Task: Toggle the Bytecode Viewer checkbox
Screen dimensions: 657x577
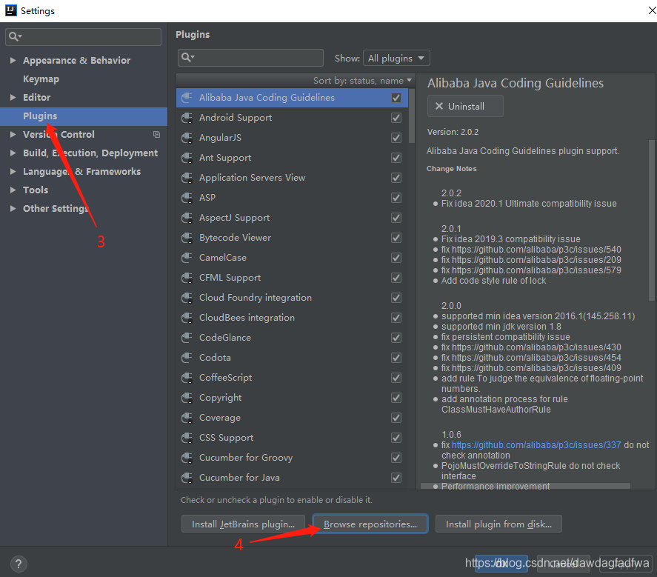Action: click(396, 238)
